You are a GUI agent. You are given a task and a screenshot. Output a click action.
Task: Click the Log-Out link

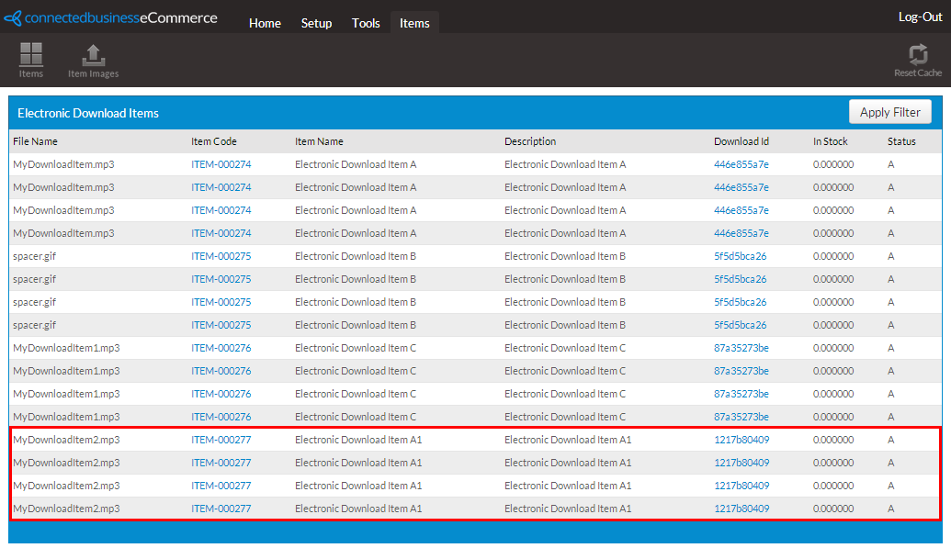(920, 17)
